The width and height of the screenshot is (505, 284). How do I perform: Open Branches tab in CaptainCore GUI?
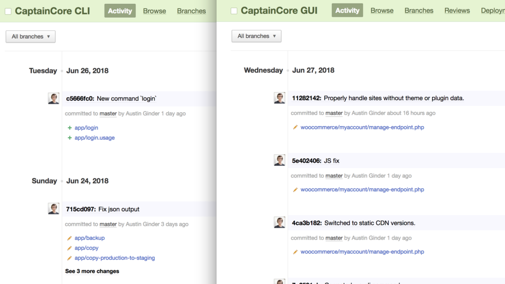(x=419, y=10)
